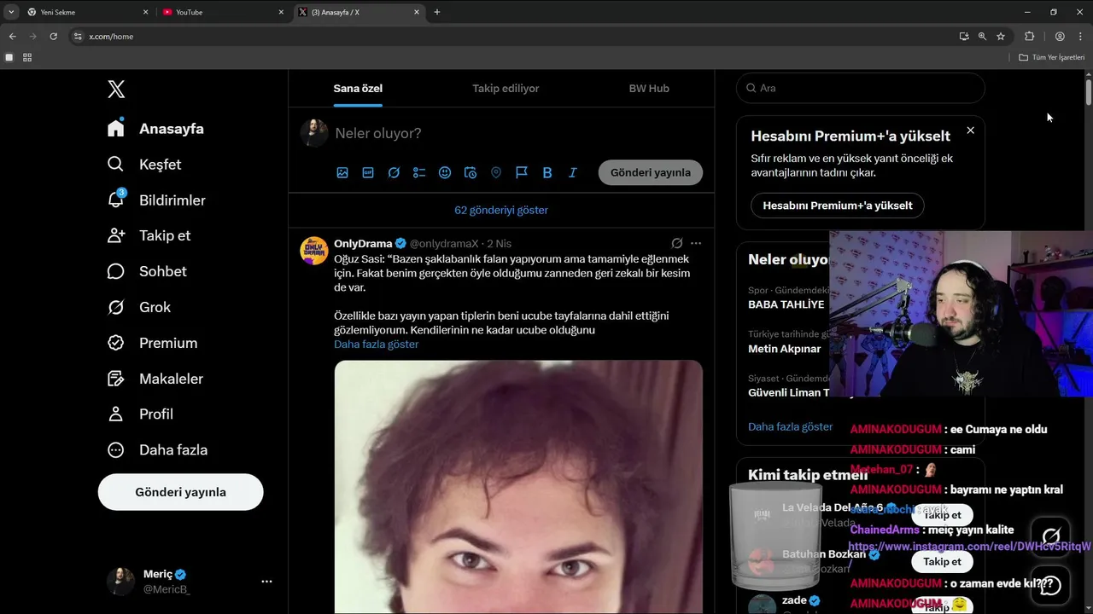Switch to the Sana özel tab

[x=358, y=88]
